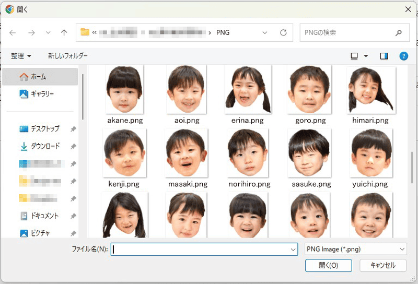
Task: Refresh the PNG folder view
Action: pos(283,33)
